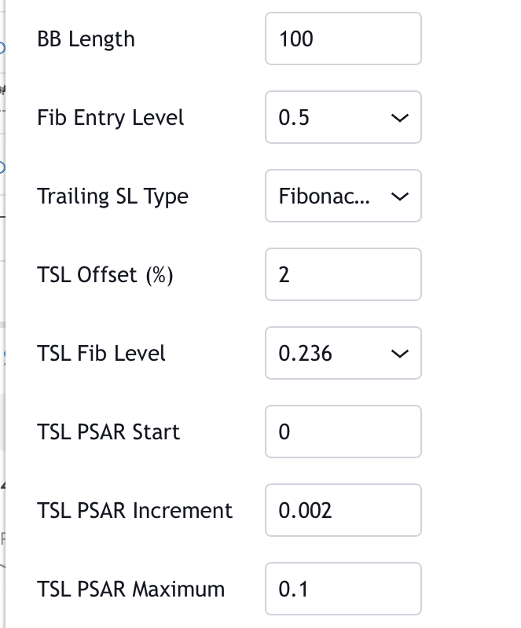Click the TSL Fib Level label
Viewport: 521px width, 628px height.
[x=101, y=353]
